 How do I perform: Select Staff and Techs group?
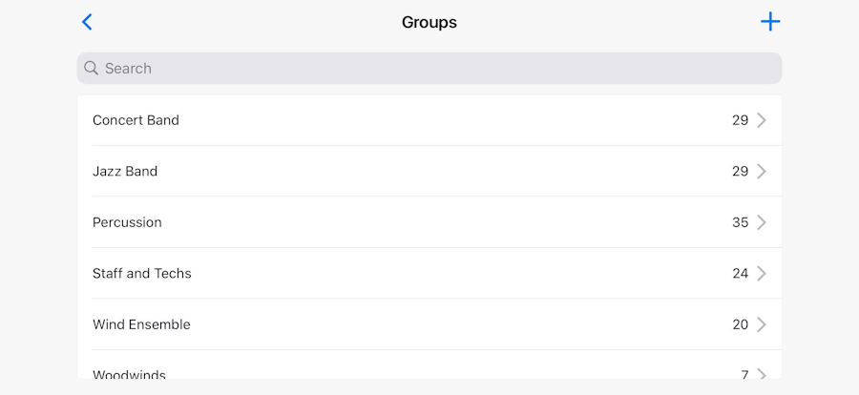point(142,274)
